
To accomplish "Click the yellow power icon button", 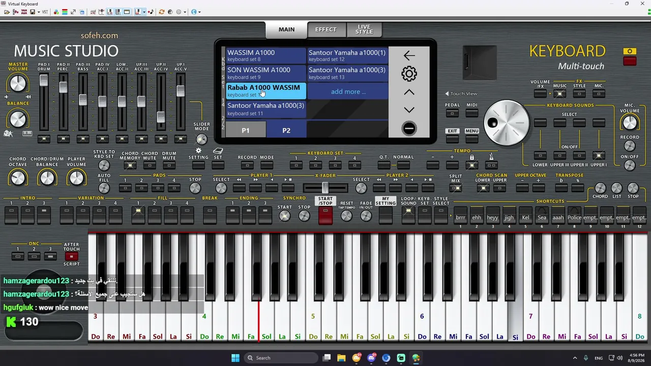I will [x=630, y=51].
